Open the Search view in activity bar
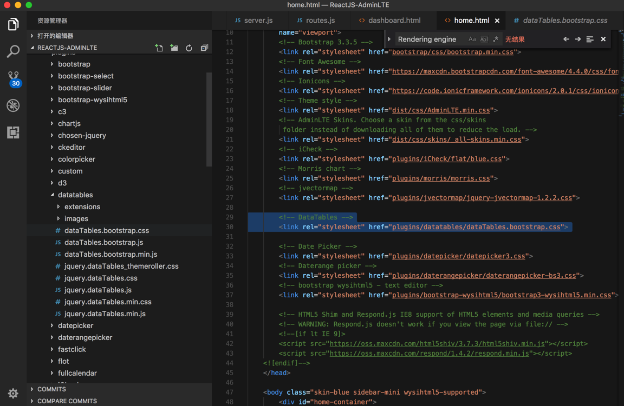The height and width of the screenshot is (406, 624). 13,51
